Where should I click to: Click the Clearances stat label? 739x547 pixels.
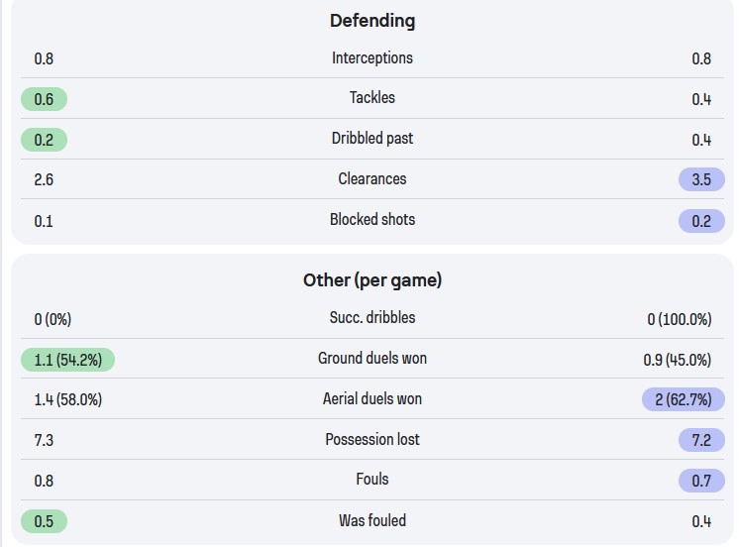(x=372, y=178)
